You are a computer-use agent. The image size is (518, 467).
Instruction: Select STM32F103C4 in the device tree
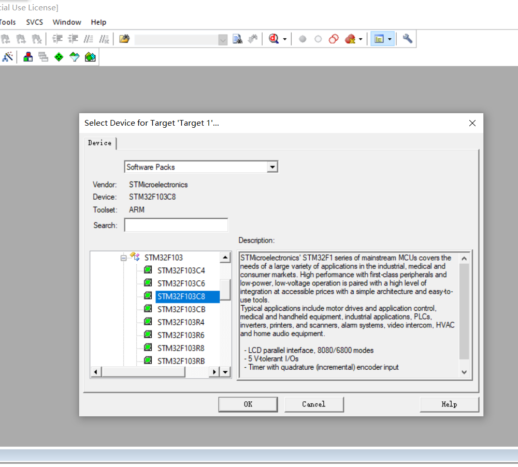[181, 270]
